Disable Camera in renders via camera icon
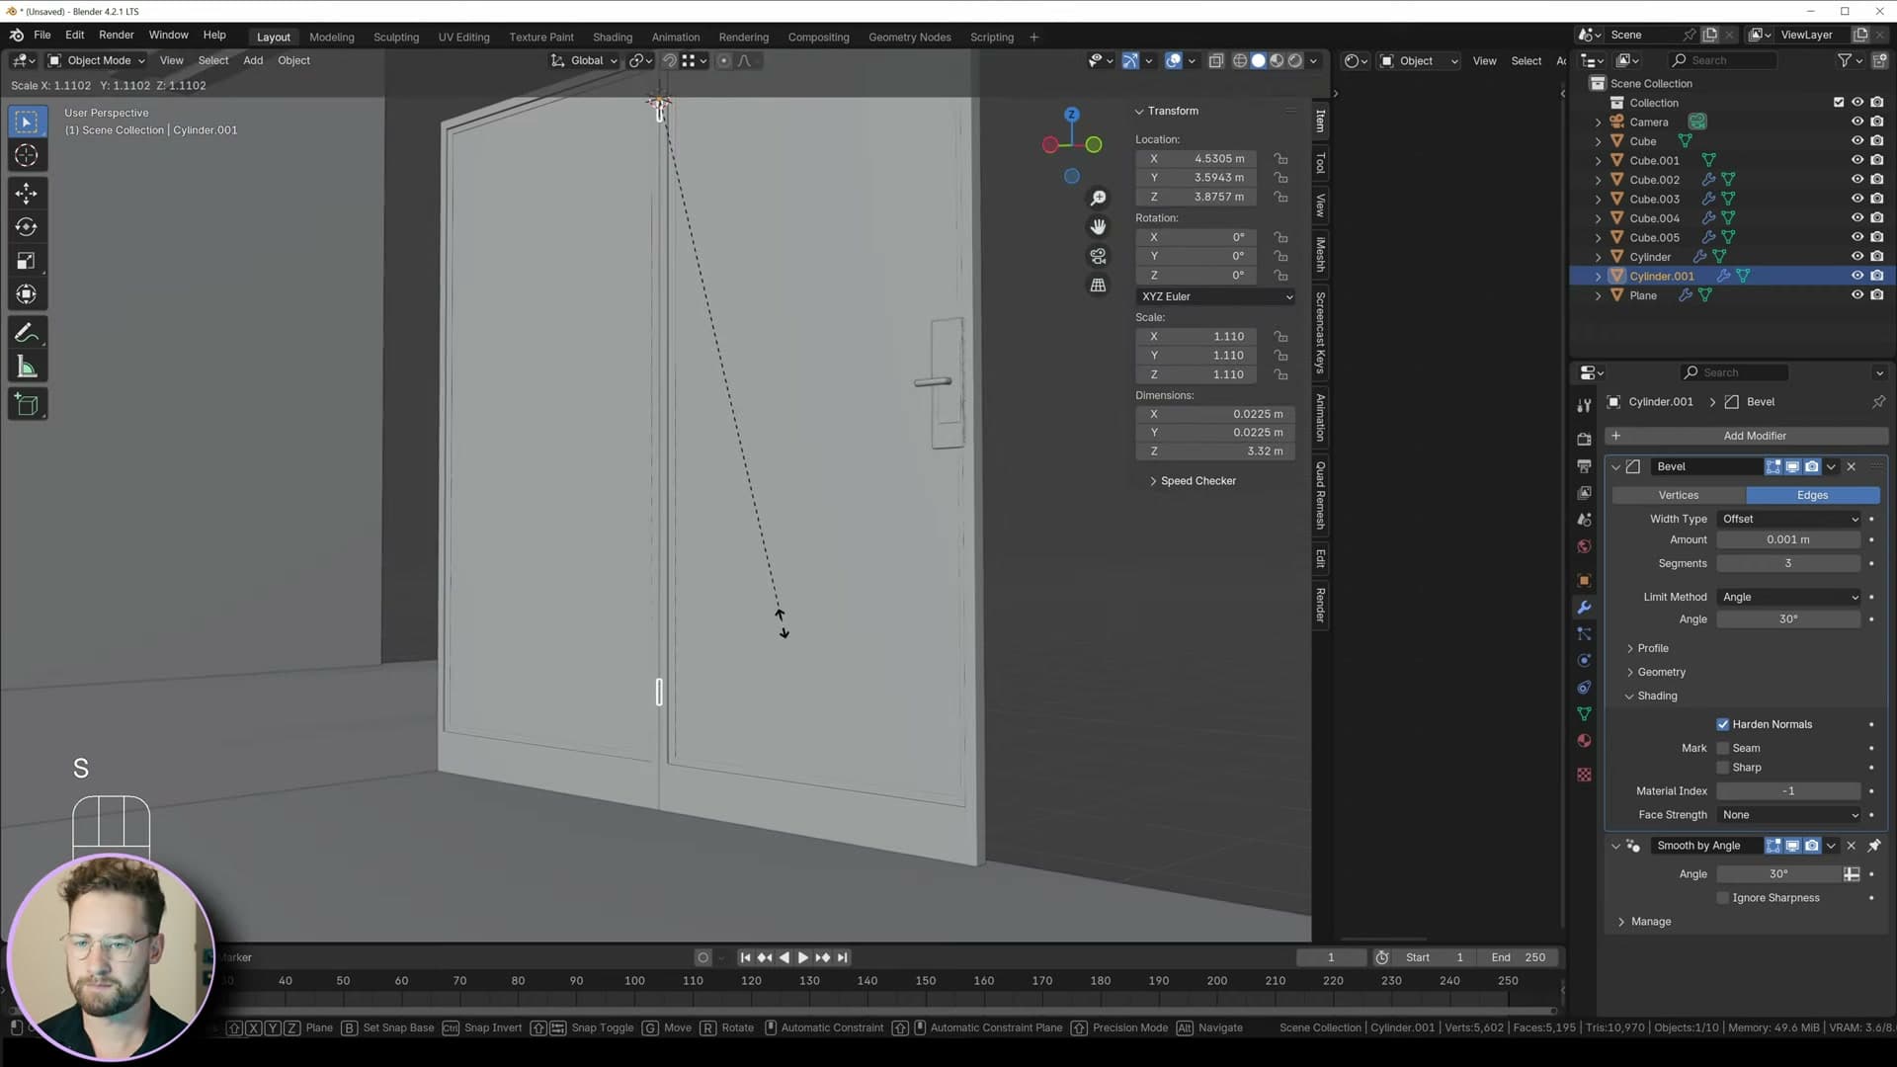The width and height of the screenshot is (1897, 1067). click(1877, 122)
